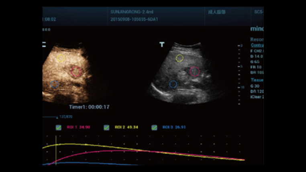306x172 pixels.
Task: Click the Contrast parameters heading
Action: click(x=257, y=46)
